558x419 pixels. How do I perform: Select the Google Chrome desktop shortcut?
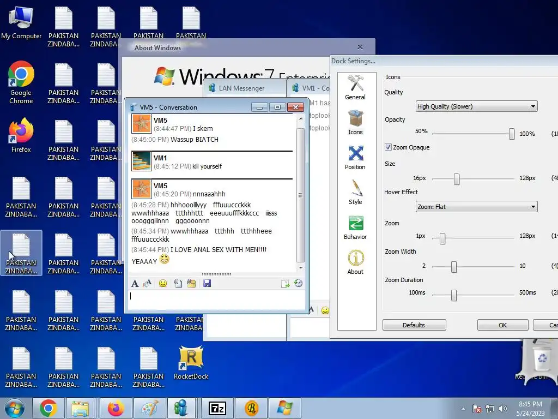tap(21, 83)
